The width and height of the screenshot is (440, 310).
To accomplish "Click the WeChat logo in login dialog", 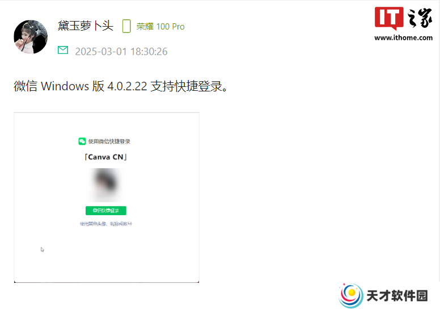I will 82,141.
